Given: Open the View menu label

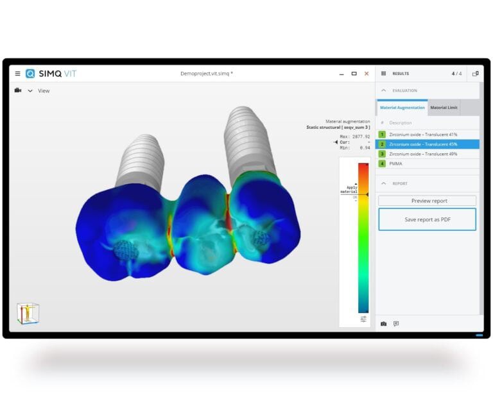Looking at the screenshot, I should (44, 91).
